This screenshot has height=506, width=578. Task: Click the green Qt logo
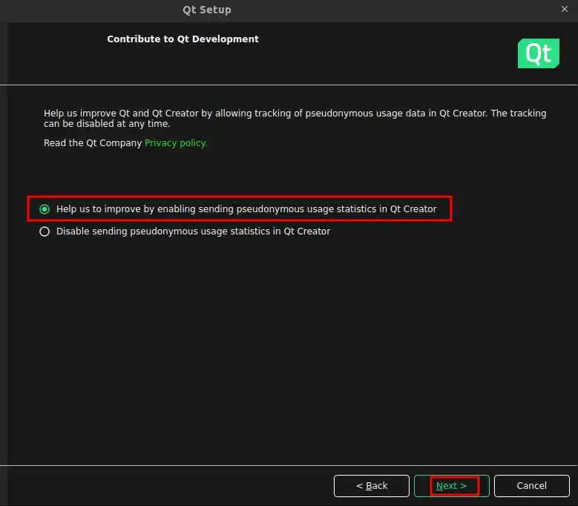click(x=539, y=53)
